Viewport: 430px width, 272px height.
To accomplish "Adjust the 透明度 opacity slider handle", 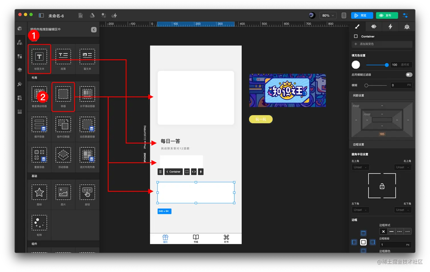I will (387, 65).
